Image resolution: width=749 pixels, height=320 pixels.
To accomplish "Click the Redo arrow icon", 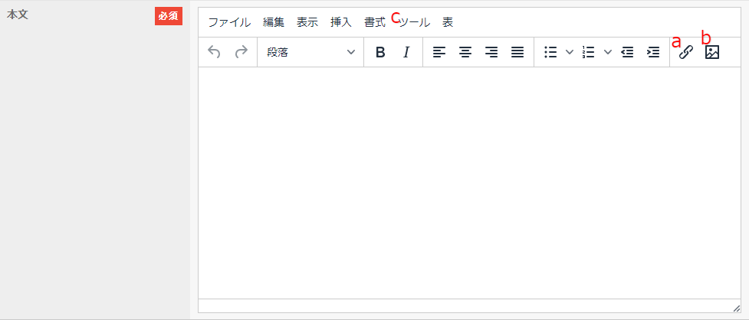I will point(241,52).
